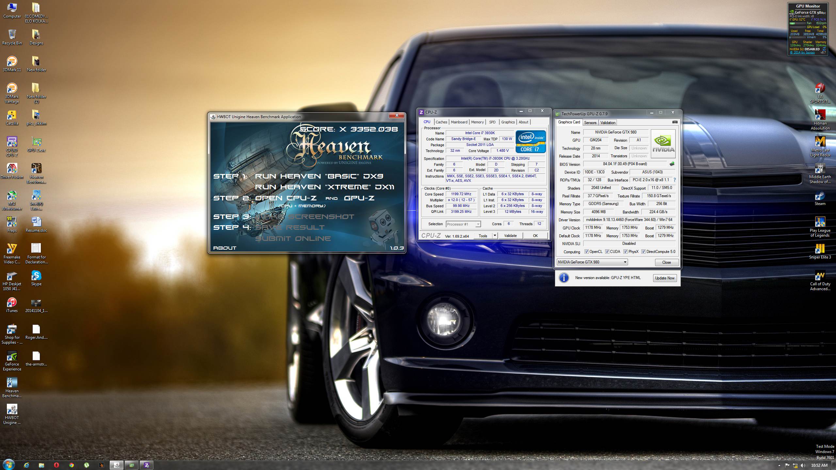Switch to the Sensors tab in GPU-Z

pyautogui.click(x=590, y=123)
